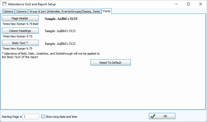The height and width of the screenshot is (122, 207).
Task: Click the Column Headings sample text
Action: (x=60, y=31)
